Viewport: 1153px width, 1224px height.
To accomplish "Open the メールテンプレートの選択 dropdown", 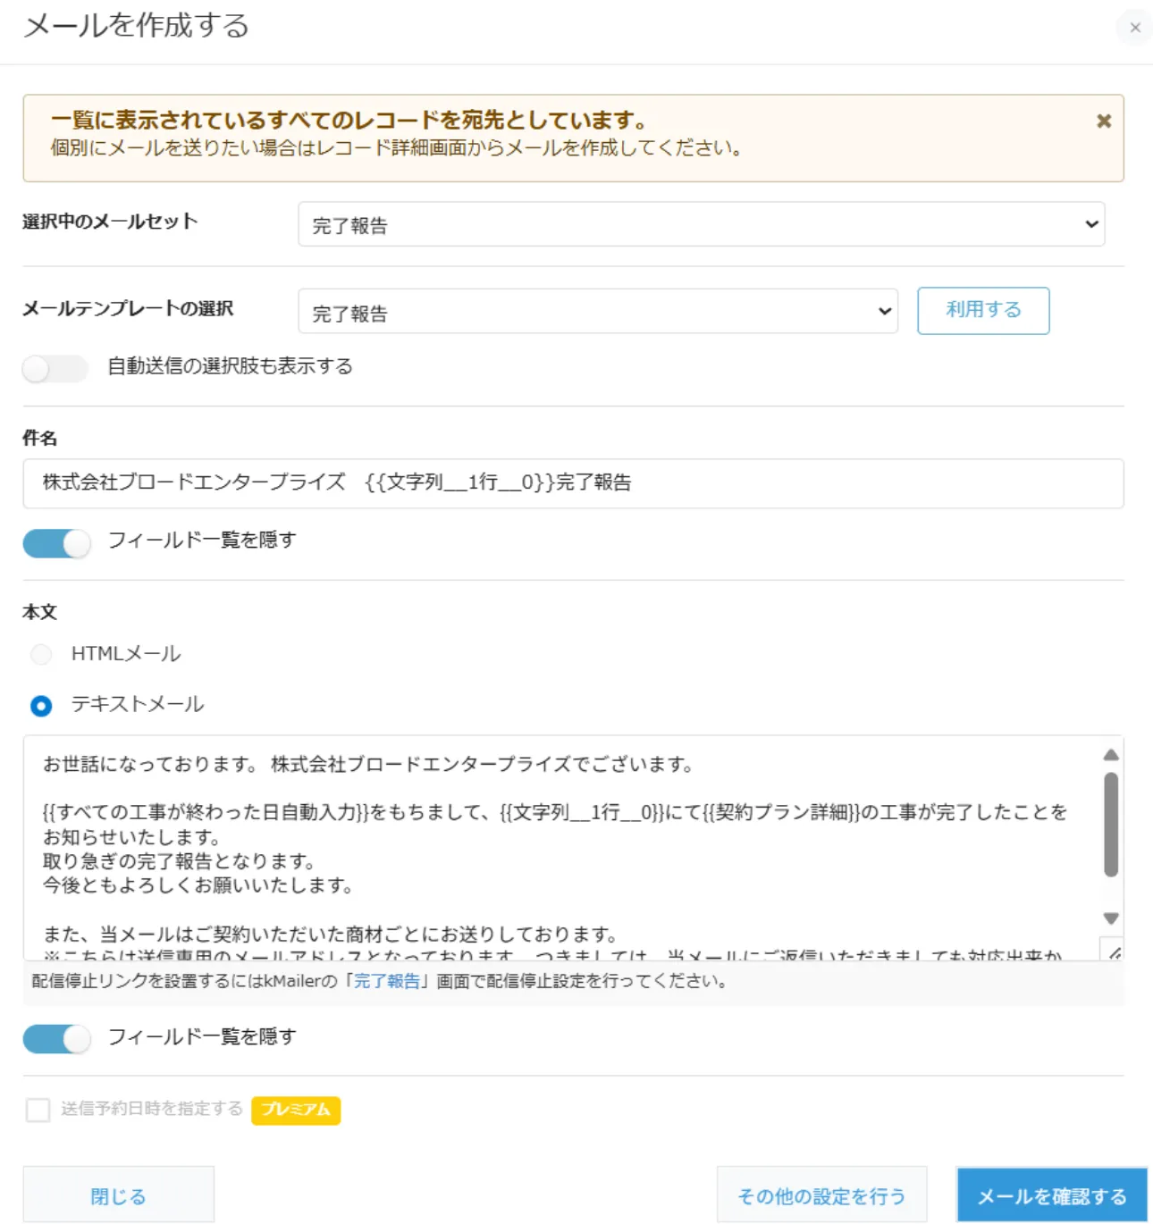I will pyautogui.click(x=597, y=312).
